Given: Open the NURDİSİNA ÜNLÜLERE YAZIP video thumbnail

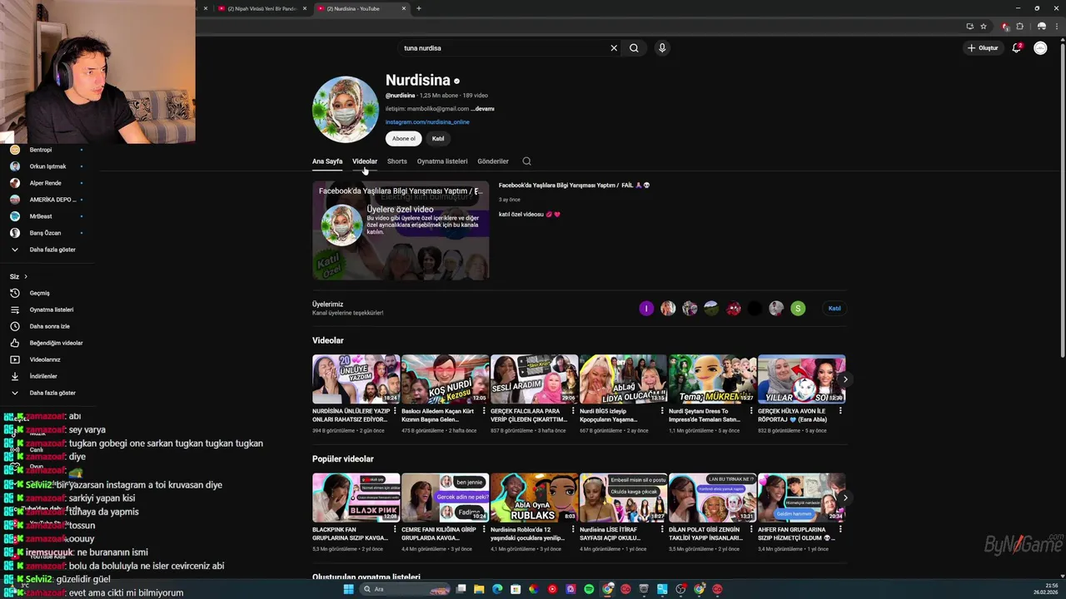Looking at the screenshot, I should (356, 379).
